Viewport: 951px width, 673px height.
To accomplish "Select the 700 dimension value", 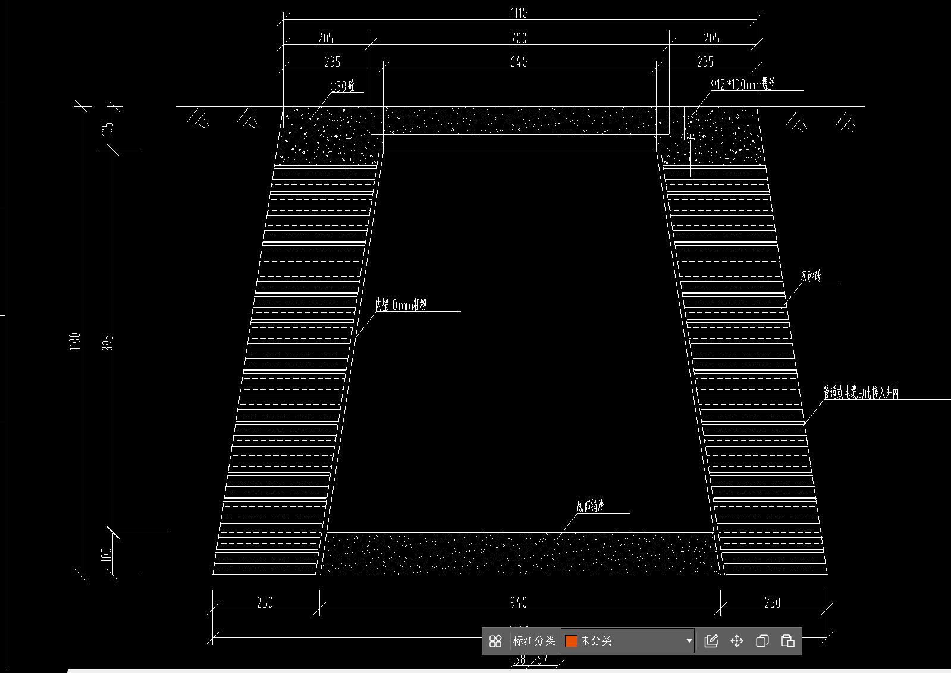I will pyautogui.click(x=519, y=38).
